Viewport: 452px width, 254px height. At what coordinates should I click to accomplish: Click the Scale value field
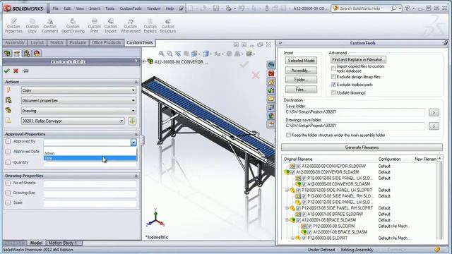(x=90, y=202)
